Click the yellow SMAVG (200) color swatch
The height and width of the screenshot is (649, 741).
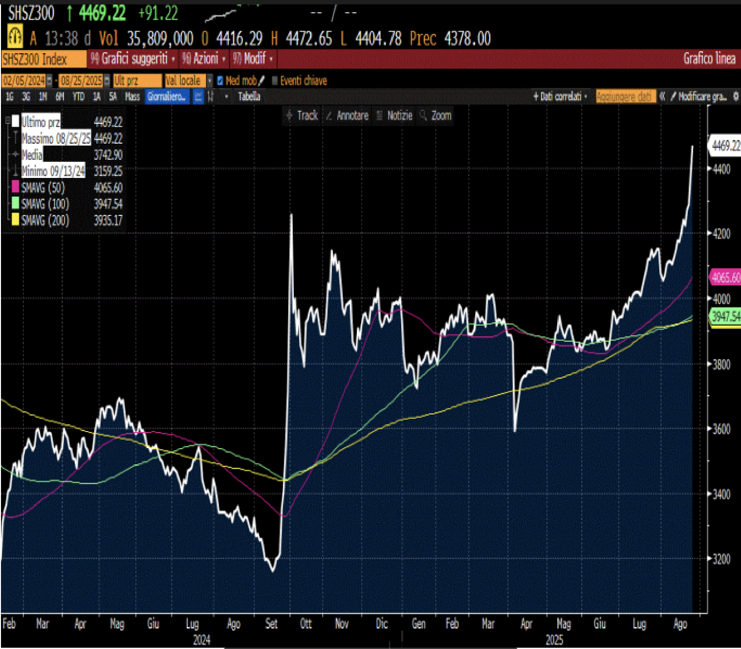[x=16, y=220]
